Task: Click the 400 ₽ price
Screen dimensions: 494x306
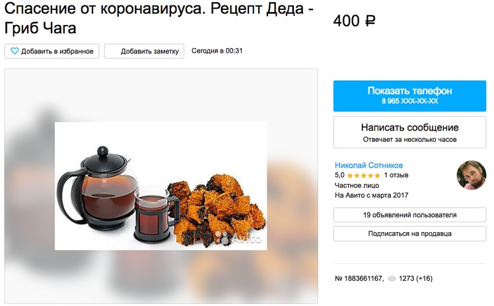Action: [x=355, y=21]
